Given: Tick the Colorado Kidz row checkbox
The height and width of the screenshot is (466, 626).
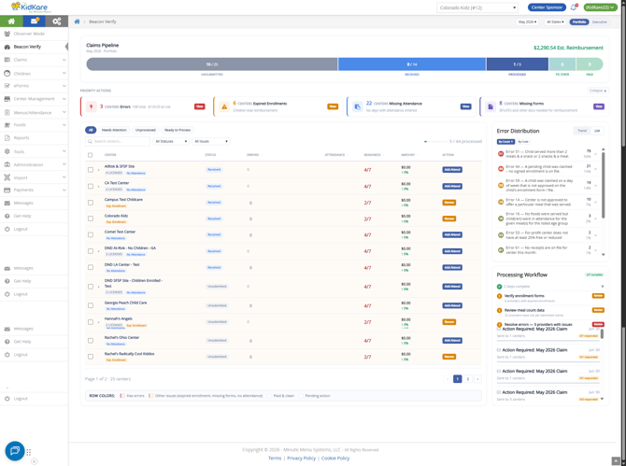Looking at the screenshot, I should click(x=91, y=219).
